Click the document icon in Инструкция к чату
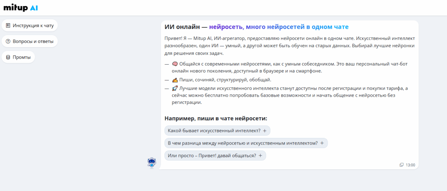The width and height of the screenshot is (447, 191). [8, 25]
